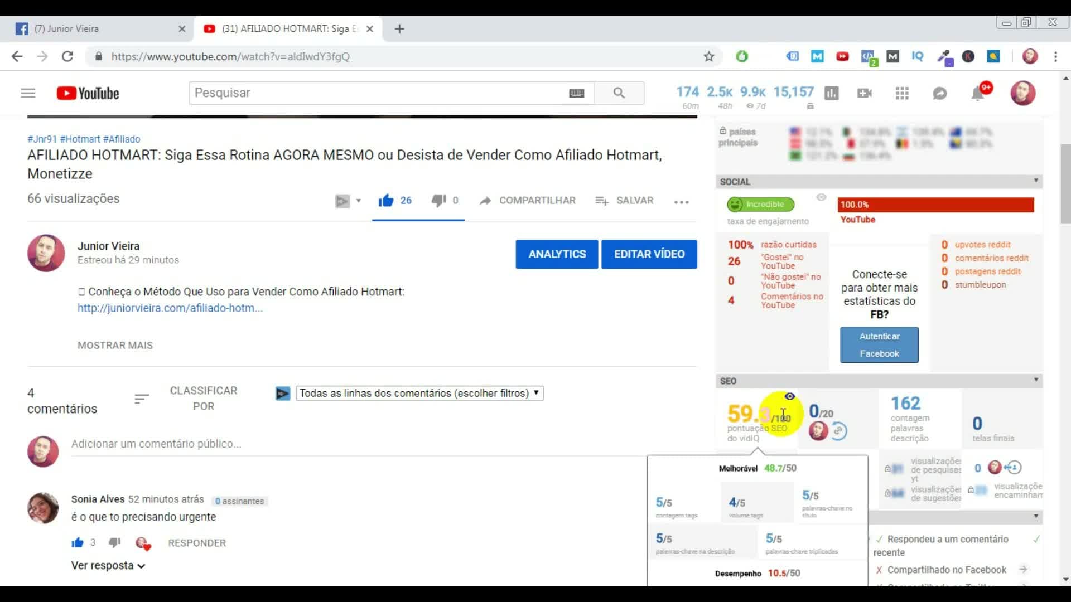
Task: Click MOSTRAR MAIS to expand the description
Action: 115,345
